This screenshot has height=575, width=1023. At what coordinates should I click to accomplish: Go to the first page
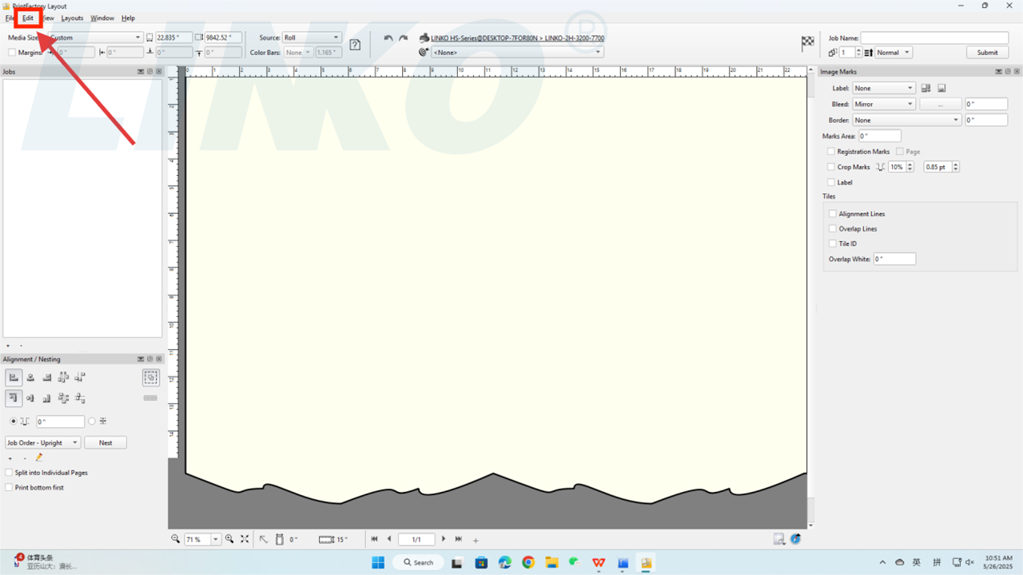point(374,539)
